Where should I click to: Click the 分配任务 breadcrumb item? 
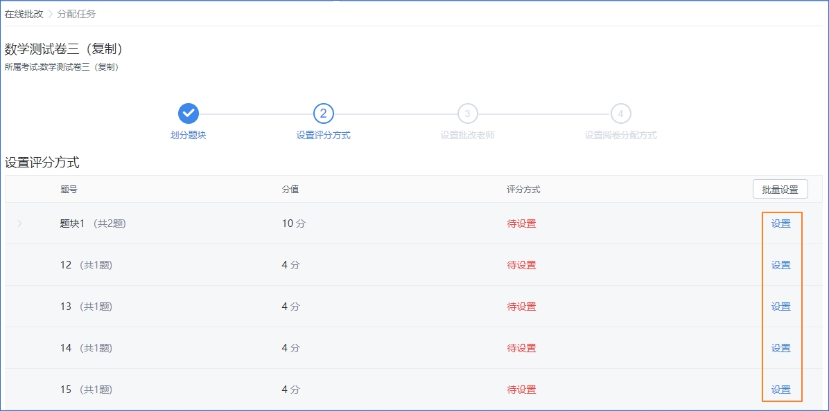tap(77, 15)
